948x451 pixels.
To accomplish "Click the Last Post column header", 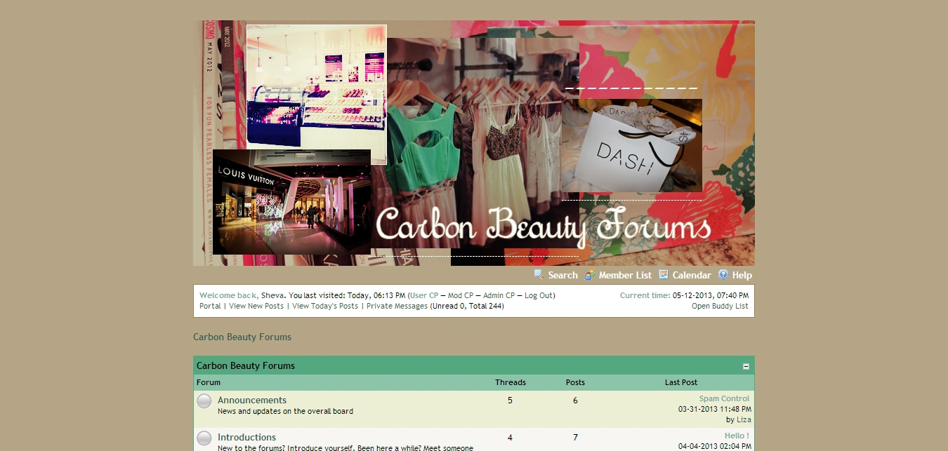I will 681,382.
